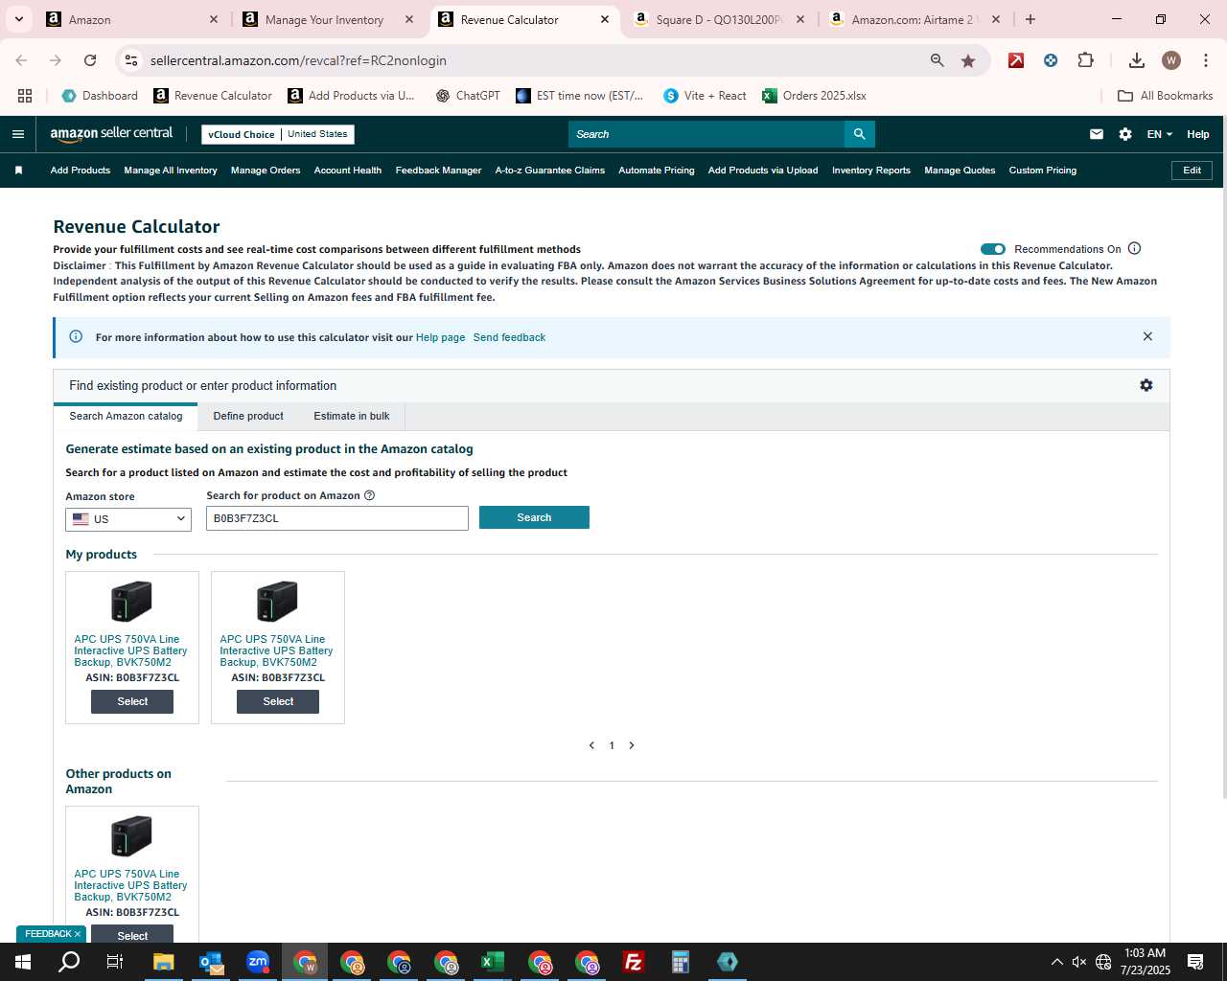
Task: Go to previous page of My products
Action: click(591, 745)
